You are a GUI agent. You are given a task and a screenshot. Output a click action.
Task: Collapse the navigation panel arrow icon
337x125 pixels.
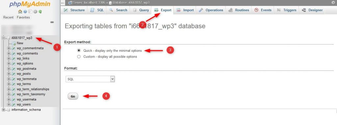click(63, 3)
